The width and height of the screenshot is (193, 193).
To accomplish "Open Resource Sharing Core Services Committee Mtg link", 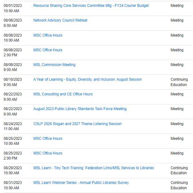I will 91,6.
